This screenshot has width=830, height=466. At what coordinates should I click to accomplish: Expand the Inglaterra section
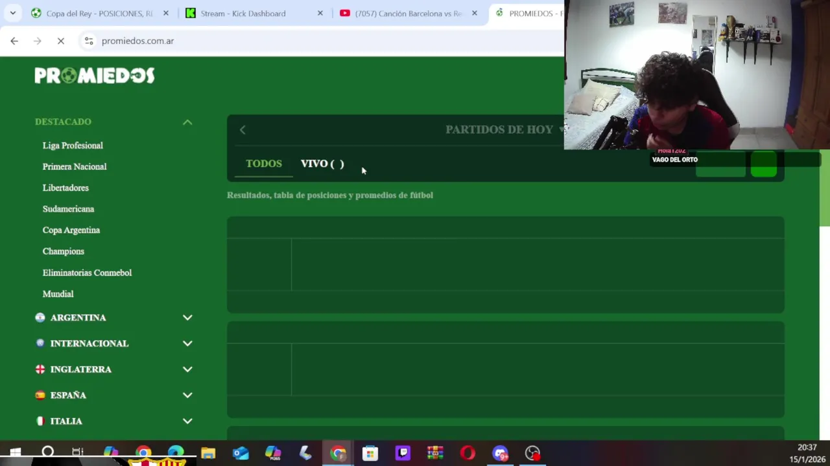click(x=187, y=370)
